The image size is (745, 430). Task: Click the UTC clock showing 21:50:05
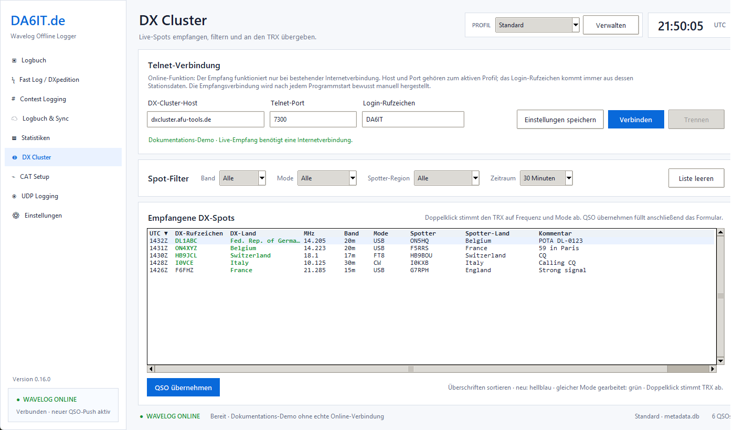click(680, 26)
